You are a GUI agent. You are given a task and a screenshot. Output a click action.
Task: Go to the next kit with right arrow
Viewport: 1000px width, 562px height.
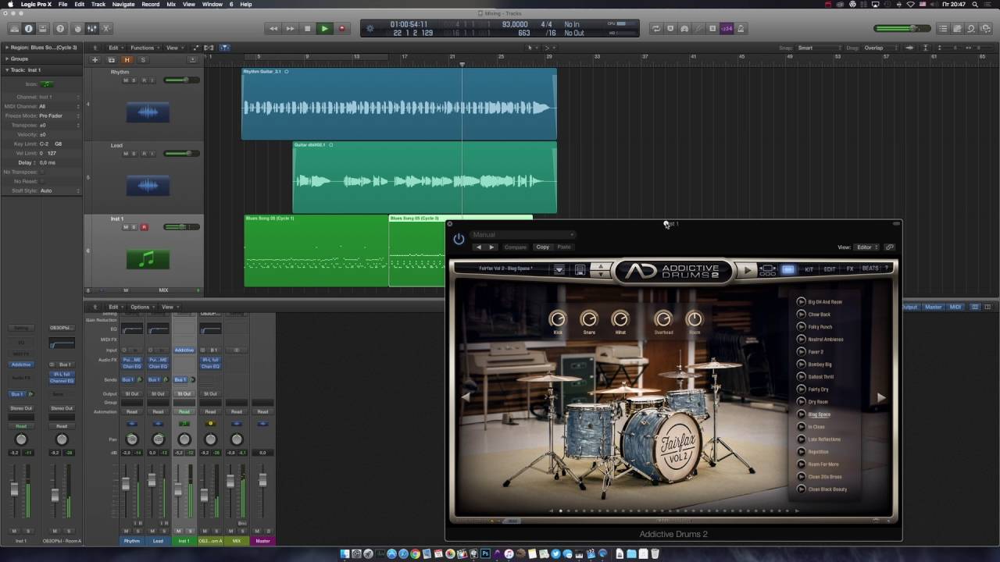coord(881,397)
